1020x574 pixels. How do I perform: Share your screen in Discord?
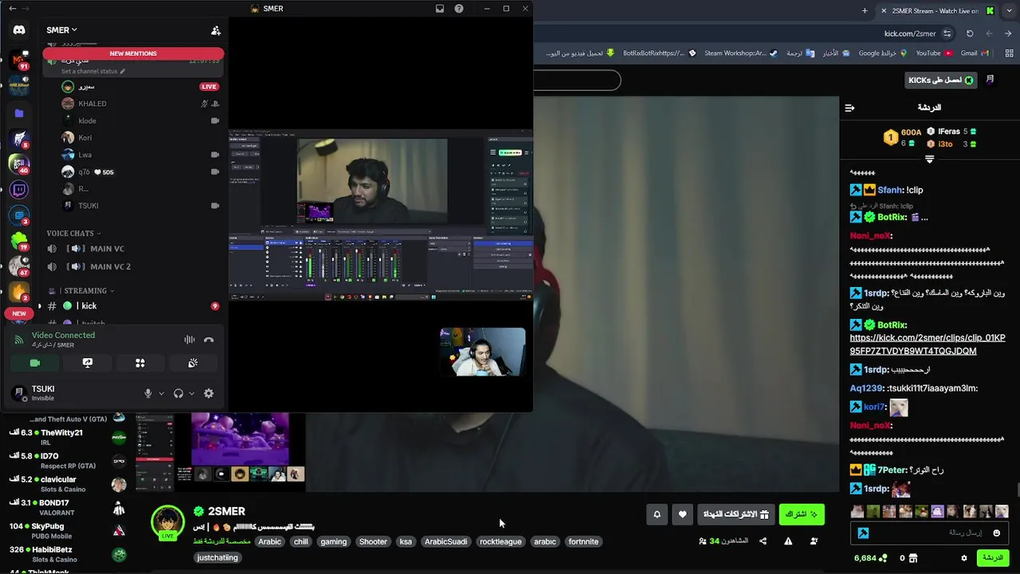[x=88, y=363]
